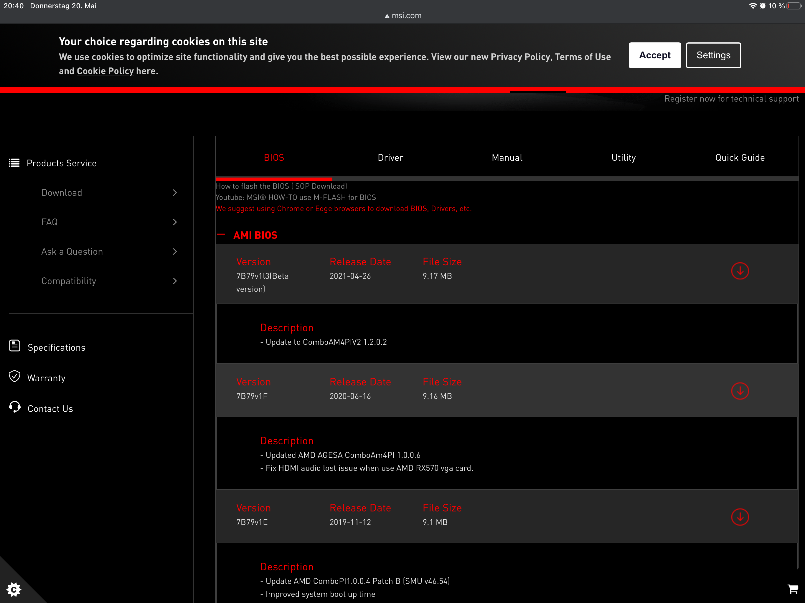The height and width of the screenshot is (603, 805).
Task: Download BIOS version 7B79v1E
Action: (740, 517)
